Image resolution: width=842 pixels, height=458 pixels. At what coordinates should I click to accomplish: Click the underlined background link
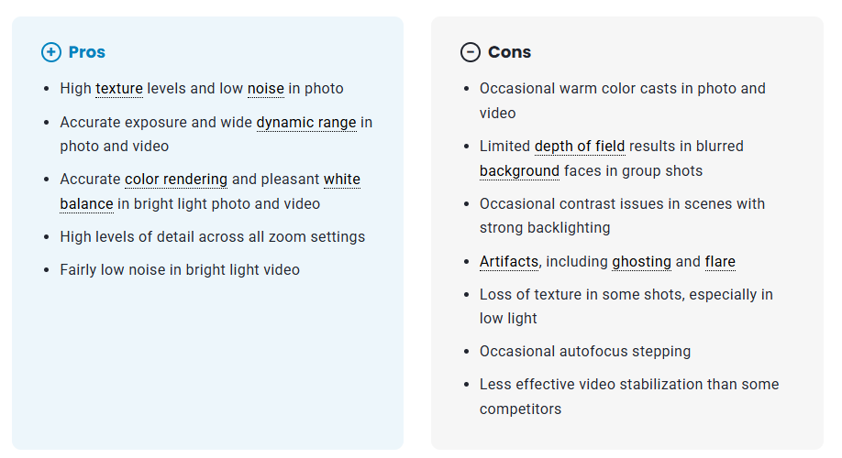[x=519, y=171]
